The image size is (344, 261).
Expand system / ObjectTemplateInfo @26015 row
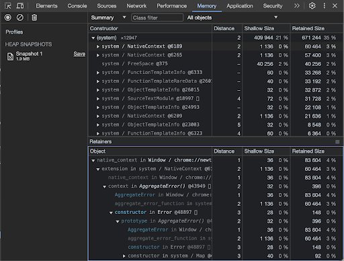click(x=98, y=90)
